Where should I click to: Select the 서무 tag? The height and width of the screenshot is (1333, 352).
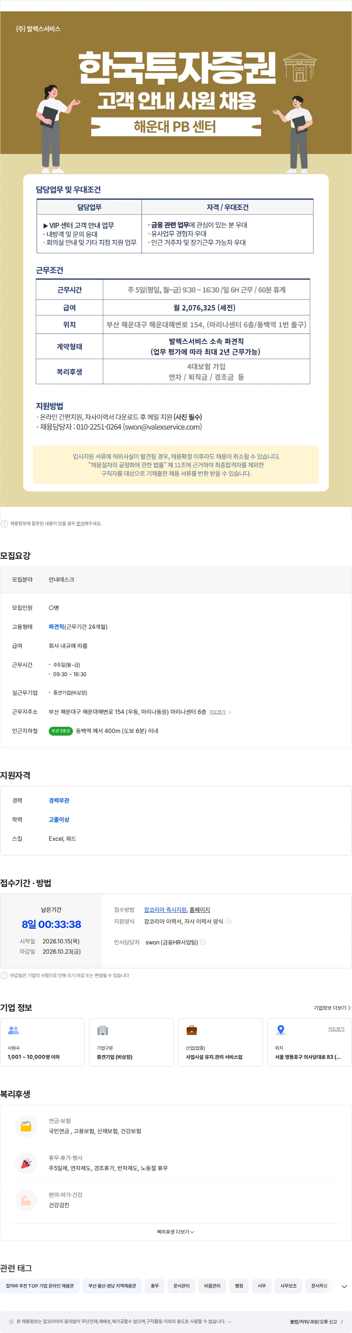pyautogui.click(x=262, y=1285)
